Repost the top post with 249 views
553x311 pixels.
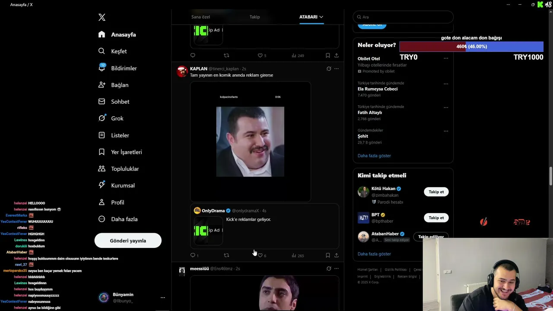coord(226,55)
